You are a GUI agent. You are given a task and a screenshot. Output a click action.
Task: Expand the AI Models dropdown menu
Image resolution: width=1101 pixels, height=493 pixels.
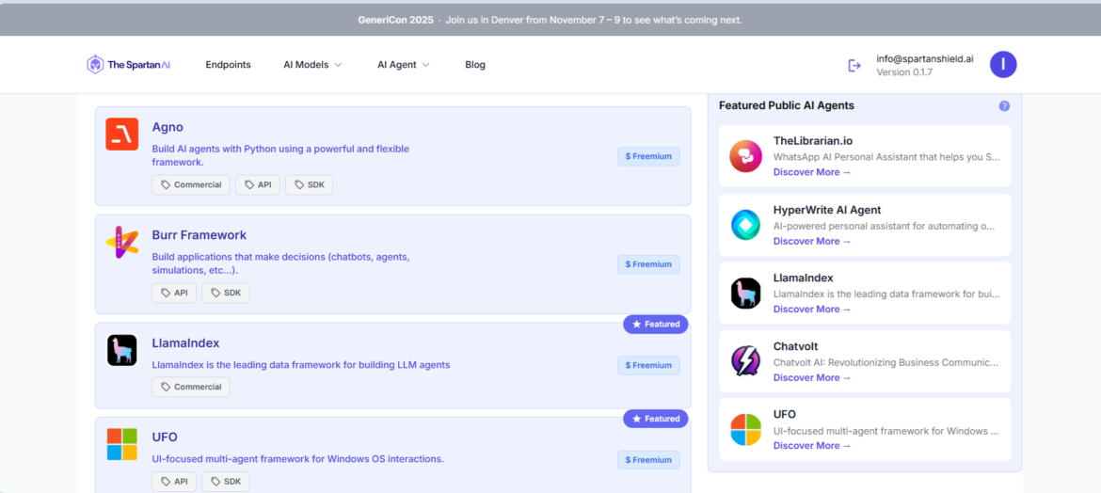click(x=312, y=65)
